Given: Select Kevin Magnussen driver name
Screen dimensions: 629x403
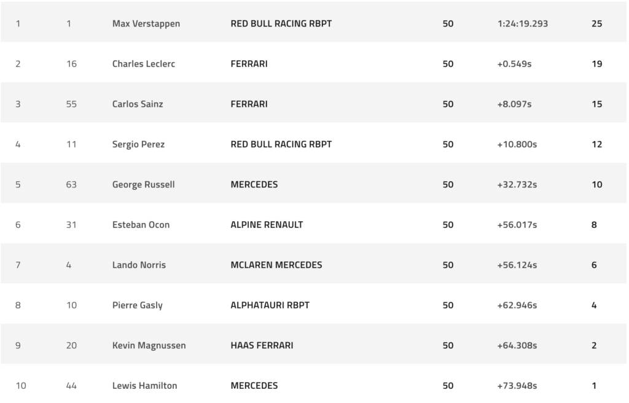Looking at the screenshot, I should tap(149, 346).
